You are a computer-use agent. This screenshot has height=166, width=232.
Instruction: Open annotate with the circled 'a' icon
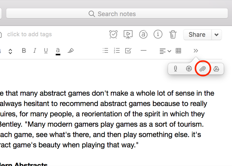click(x=143, y=34)
